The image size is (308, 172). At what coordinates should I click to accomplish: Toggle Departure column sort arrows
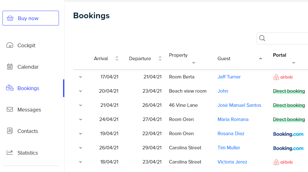[160, 59]
